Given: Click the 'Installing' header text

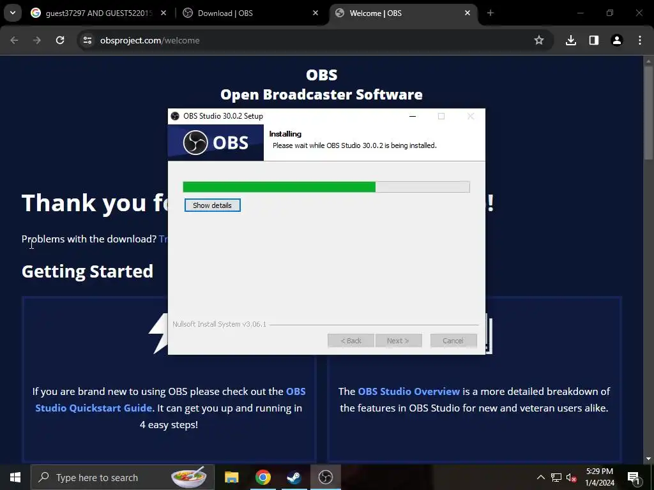Looking at the screenshot, I should pos(285,134).
